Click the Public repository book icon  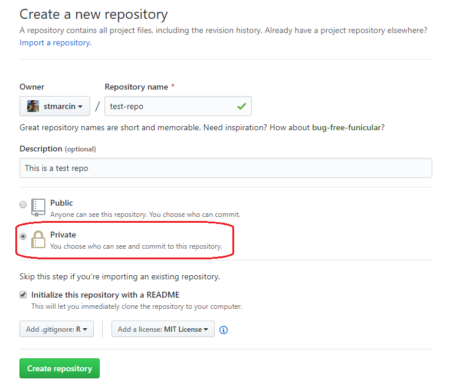pos(38,208)
